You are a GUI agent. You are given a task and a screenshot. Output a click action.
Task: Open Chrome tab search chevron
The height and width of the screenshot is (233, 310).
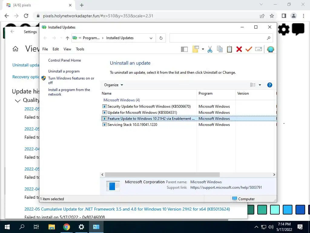pyautogui.click(x=261, y=4)
